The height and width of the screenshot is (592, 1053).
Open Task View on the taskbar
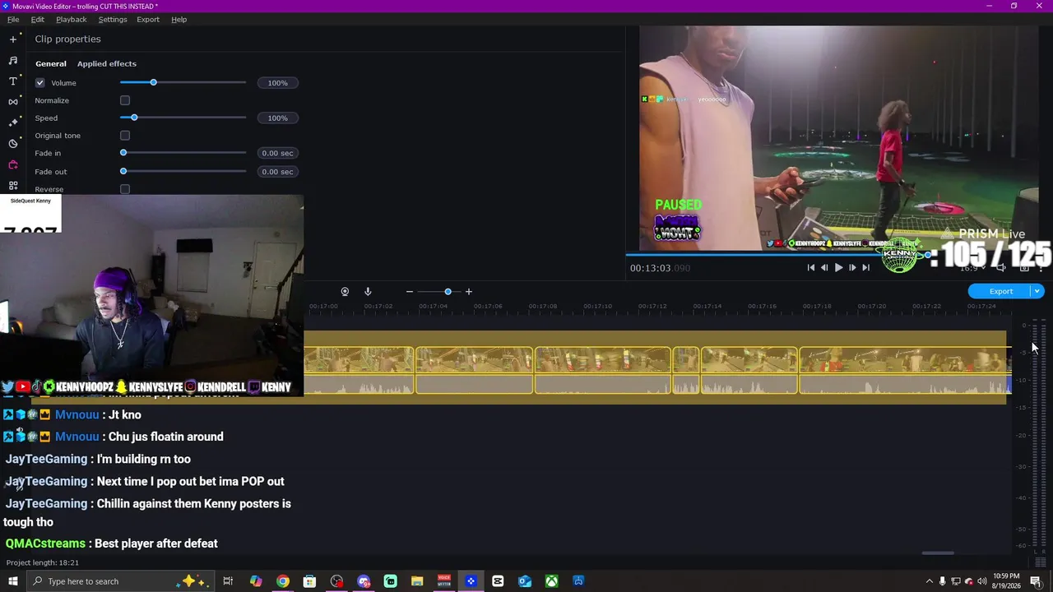point(228,581)
